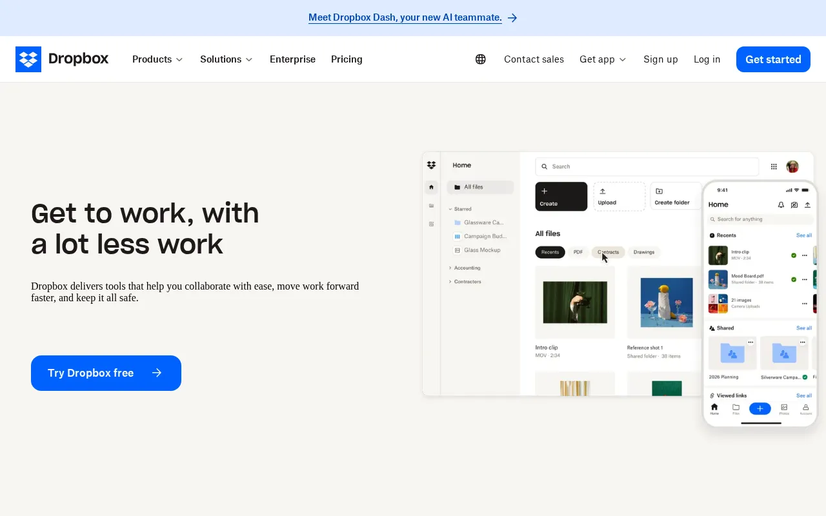Viewport: 826px width, 516px height.
Task: Tap the Account icon in the phone bottom bar
Action: [x=805, y=408]
